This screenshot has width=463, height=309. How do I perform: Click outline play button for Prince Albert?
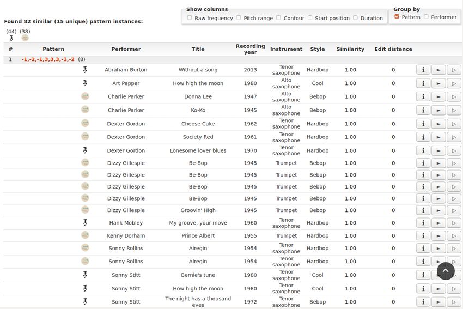pyautogui.click(x=454, y=236)
